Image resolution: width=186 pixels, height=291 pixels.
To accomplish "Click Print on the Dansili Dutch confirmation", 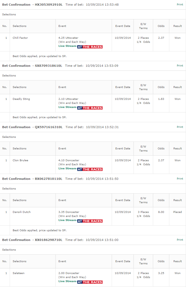I will pyautogui.click(x=180, y=178).
